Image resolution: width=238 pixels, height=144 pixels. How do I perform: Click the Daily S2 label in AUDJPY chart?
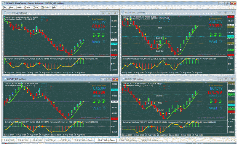point(160,51)
